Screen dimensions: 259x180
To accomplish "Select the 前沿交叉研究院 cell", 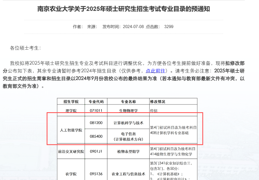I will coord(71,151).
